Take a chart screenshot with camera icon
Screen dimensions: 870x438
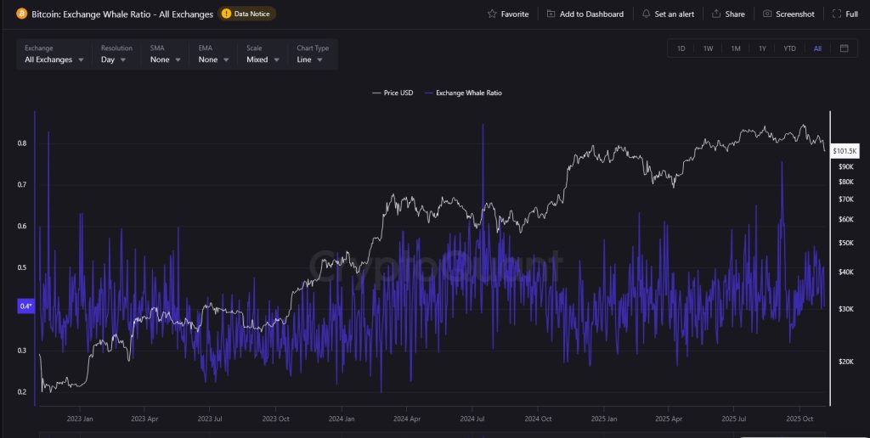click(x=767, y=14)
